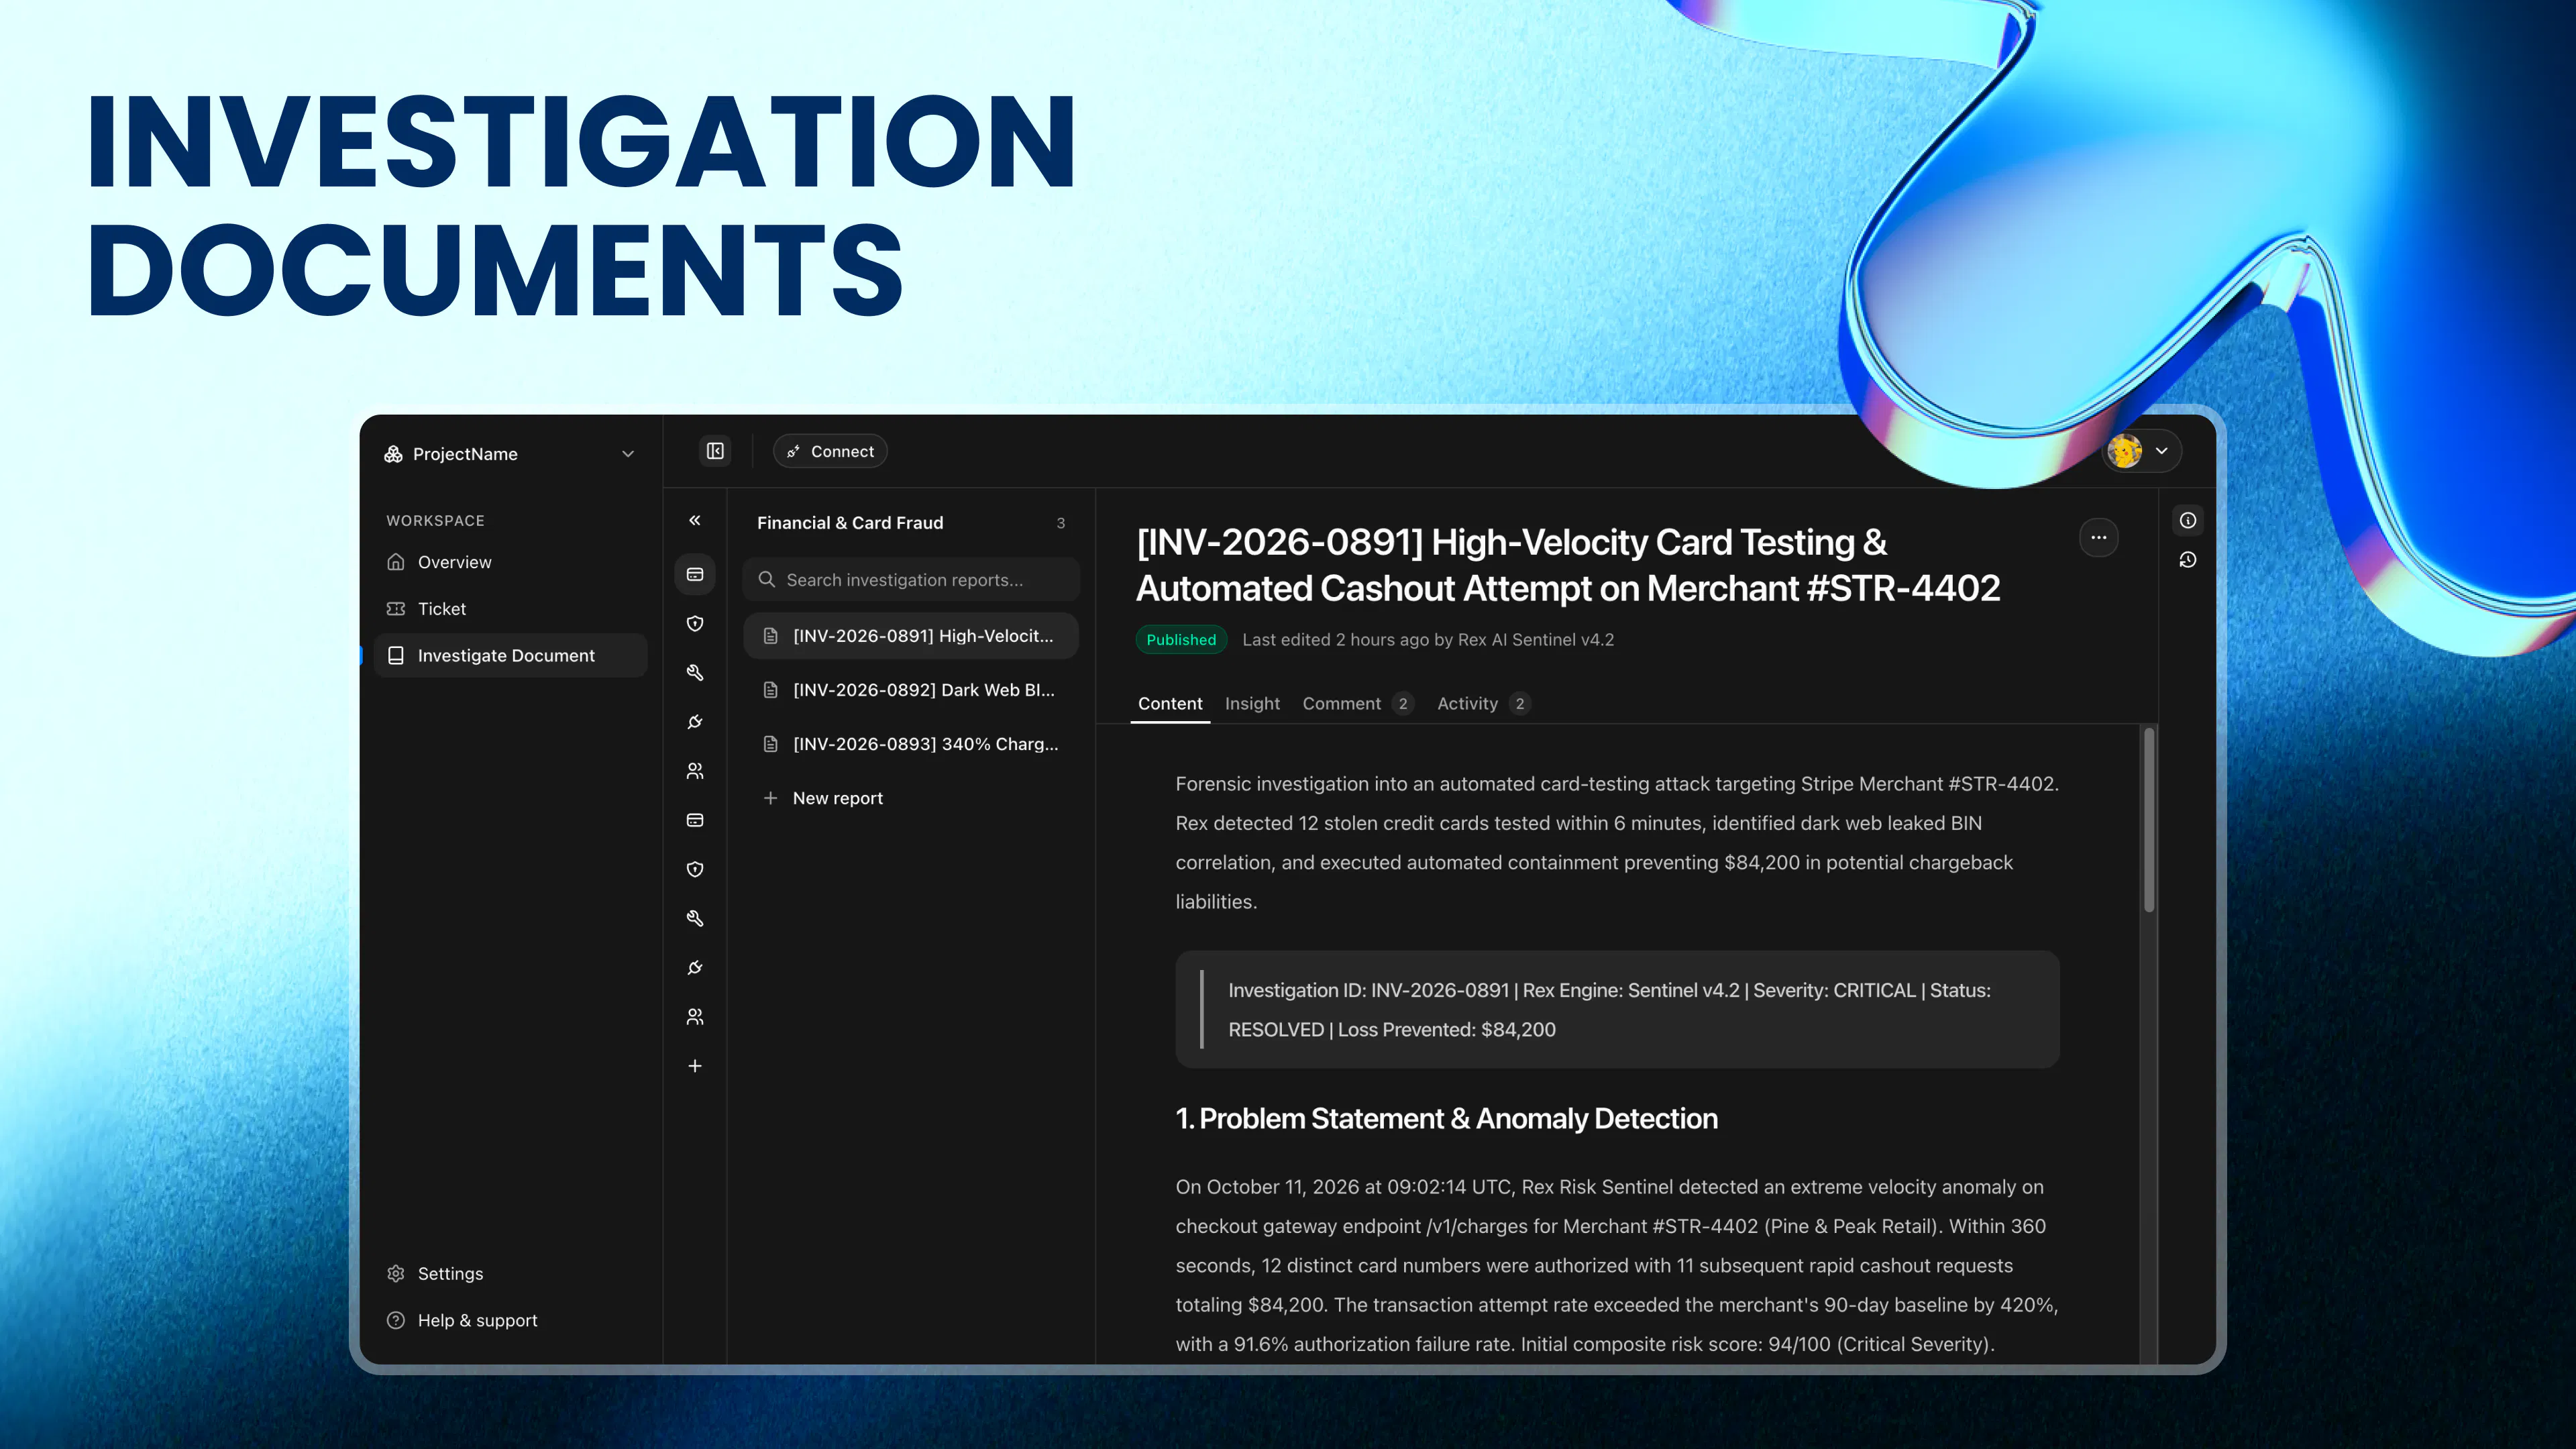Open report INV-2026-0891 High-Velocity in list
The image size is (2576, 1449).
[910, 636]
